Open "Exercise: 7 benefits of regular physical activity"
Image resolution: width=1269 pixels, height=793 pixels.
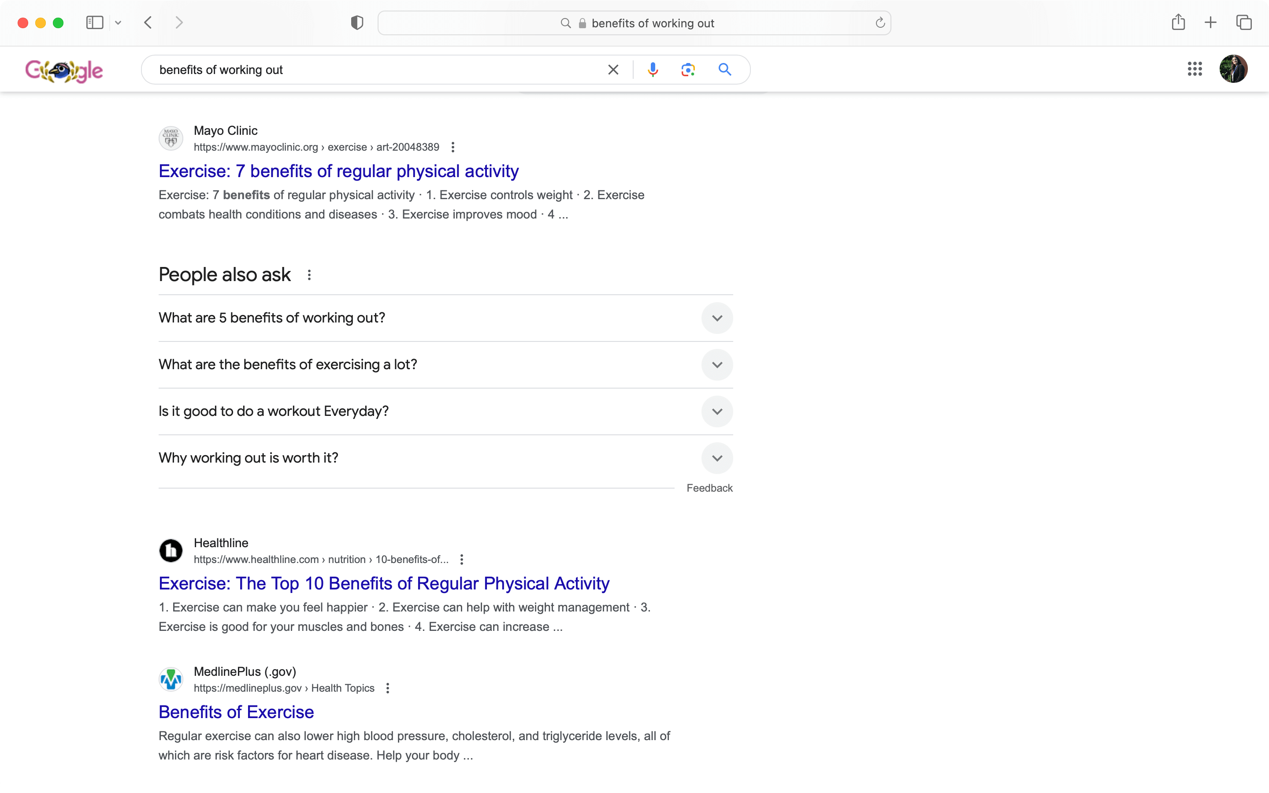(338, 171)
